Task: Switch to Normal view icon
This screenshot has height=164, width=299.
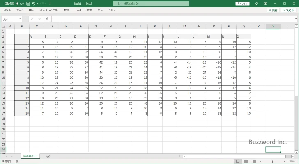Action: [x=237, y=162]
